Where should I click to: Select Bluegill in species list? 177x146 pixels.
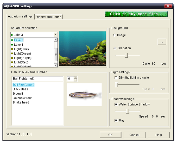pyautogui.click(x=18, y=94)
